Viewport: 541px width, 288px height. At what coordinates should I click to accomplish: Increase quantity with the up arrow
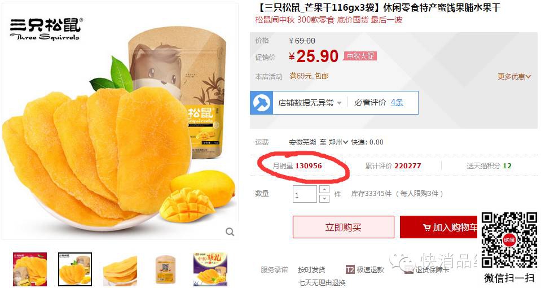pos(324,189)
